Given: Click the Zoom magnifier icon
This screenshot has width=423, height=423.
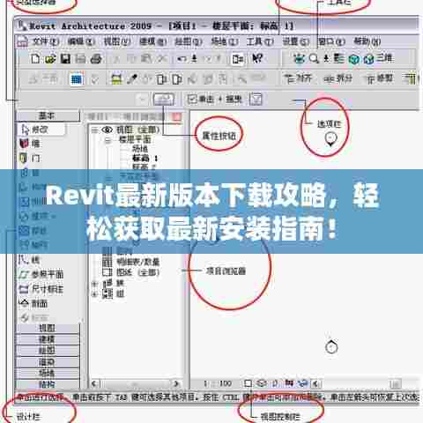Looking at the screenshot, I should pyautogui.click(x=314, y=58).
